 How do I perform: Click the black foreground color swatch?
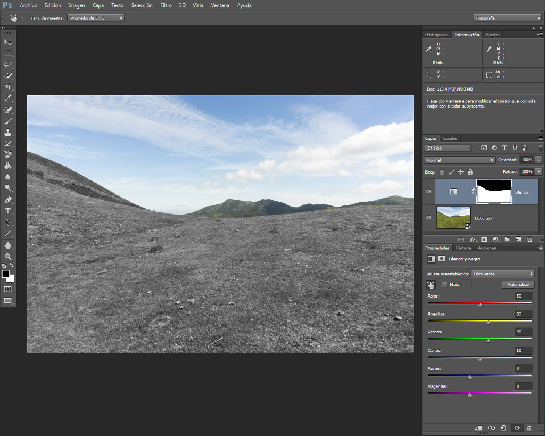click(x=5, y=274)
